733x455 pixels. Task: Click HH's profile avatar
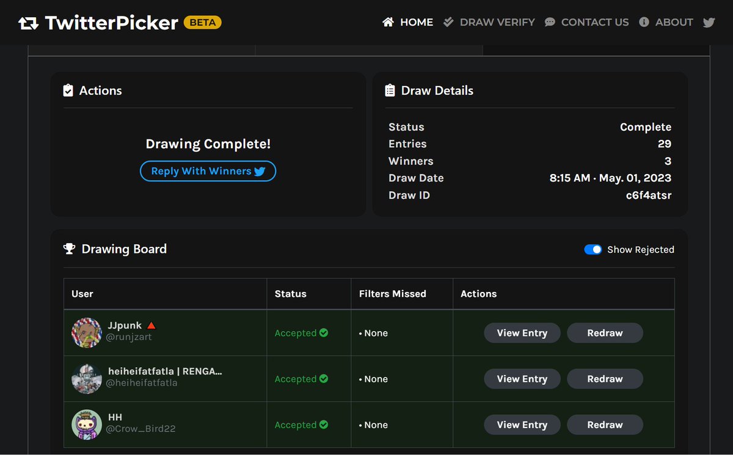[87, 424]
